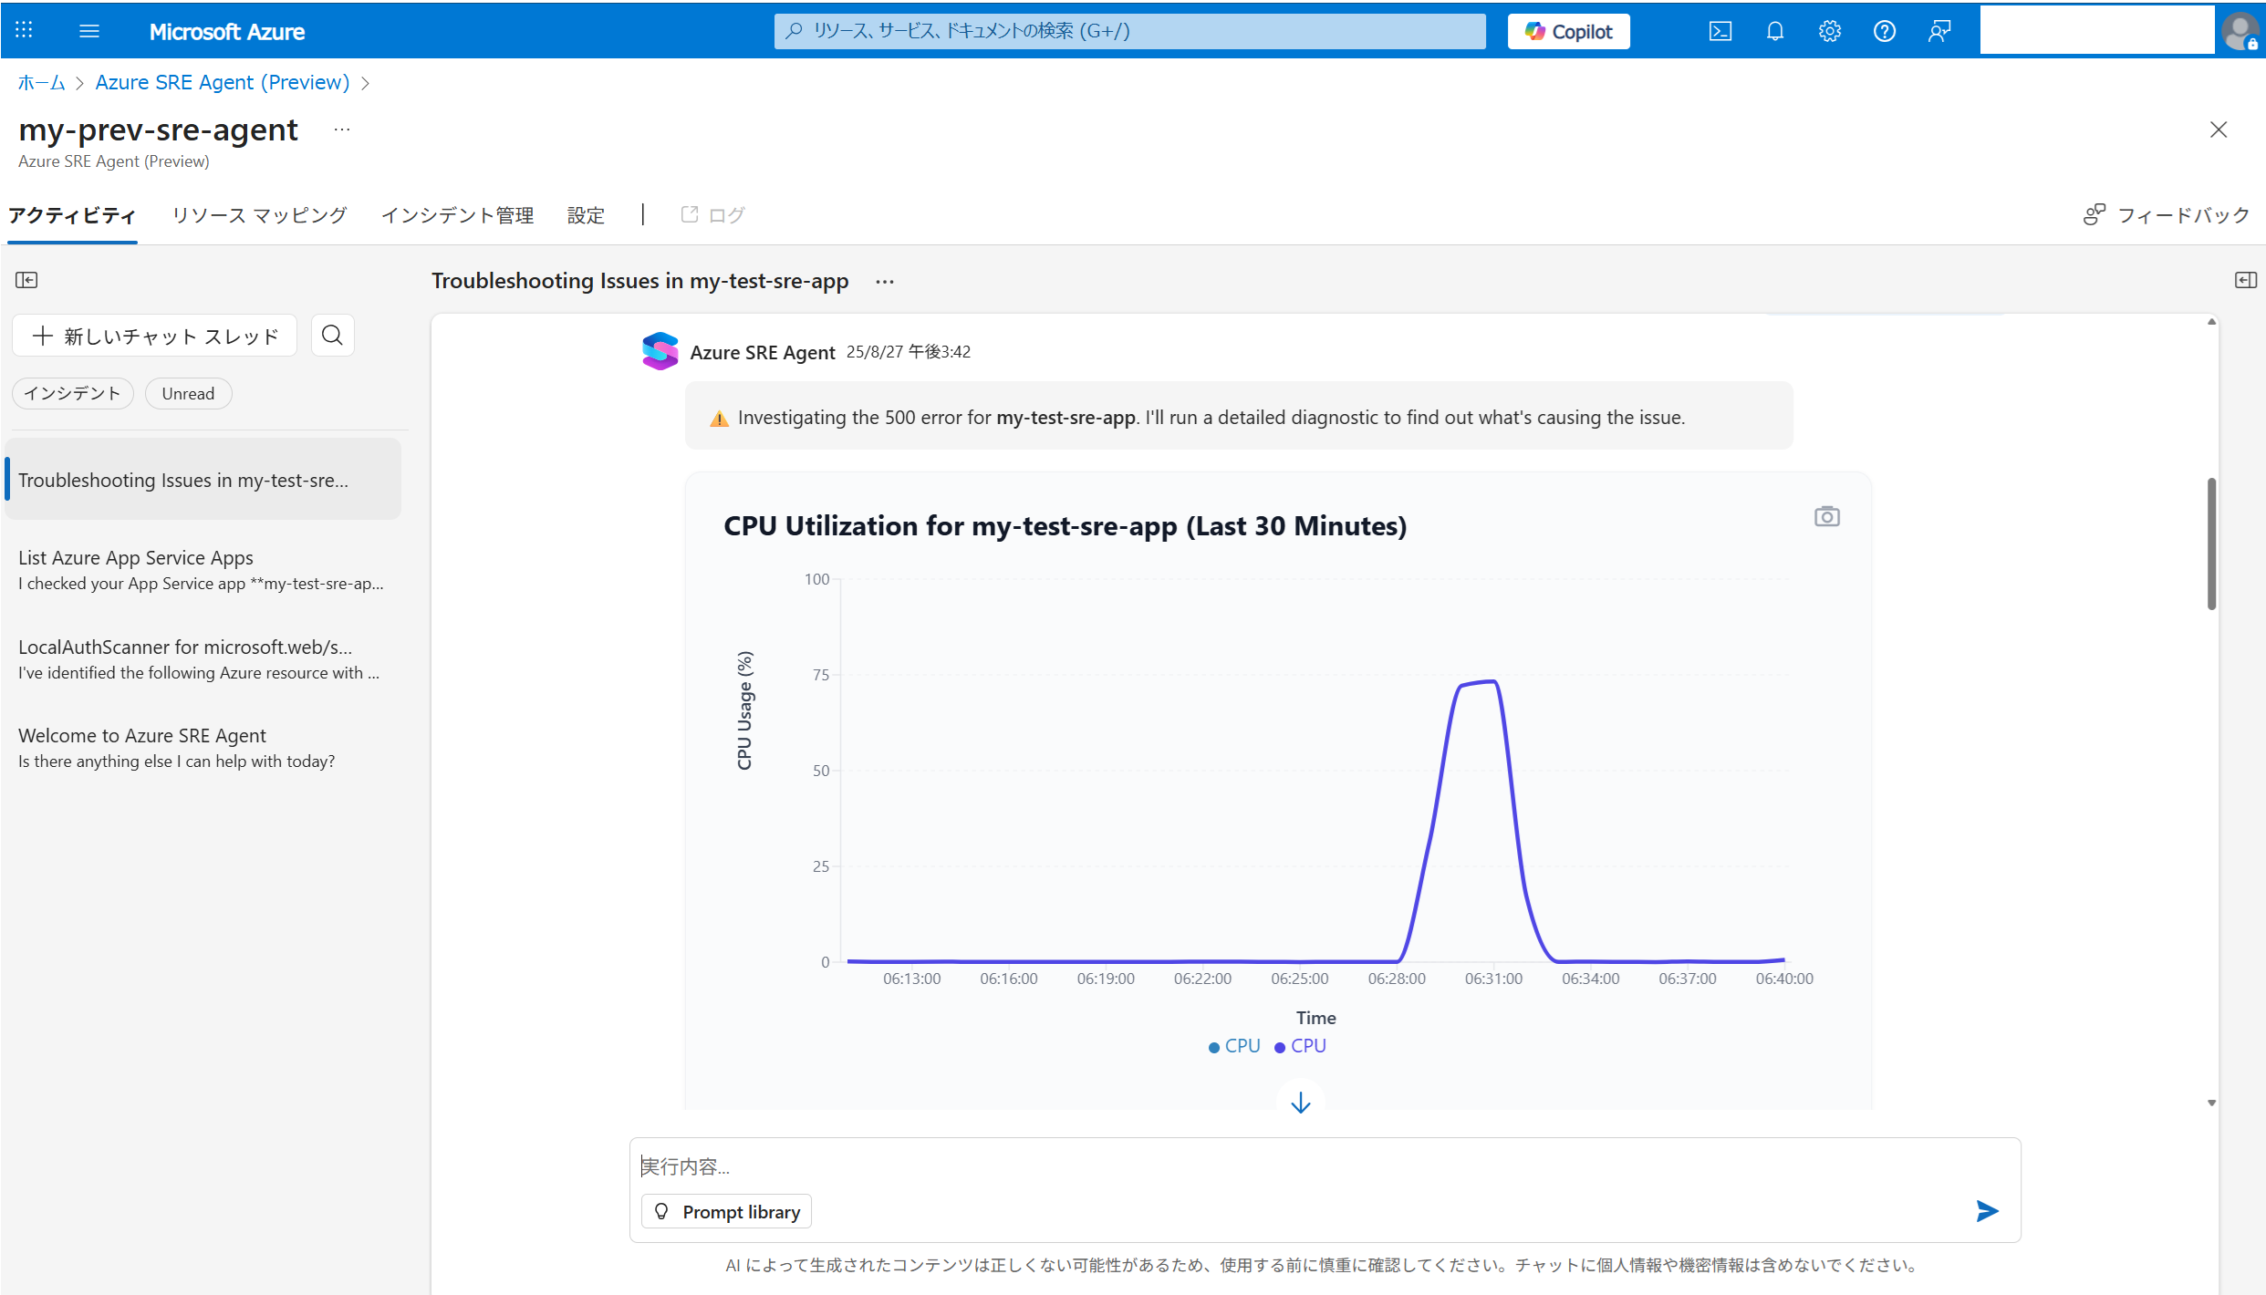The width and height of the screenshot is (2266, 1295).
Task: Select Troubleshooting Issues in my-test-sre thread
Action: pyautogui.click(x=203, y=479)
